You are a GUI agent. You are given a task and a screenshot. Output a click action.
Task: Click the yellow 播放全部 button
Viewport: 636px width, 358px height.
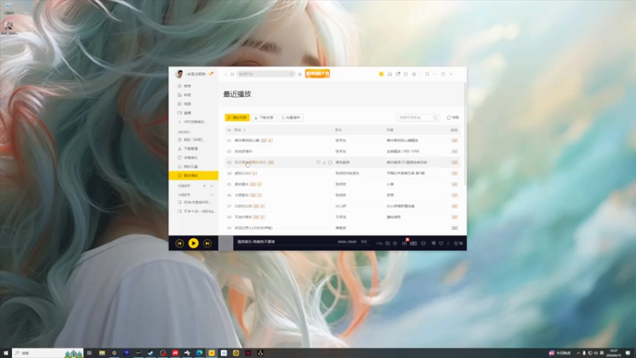237,117
